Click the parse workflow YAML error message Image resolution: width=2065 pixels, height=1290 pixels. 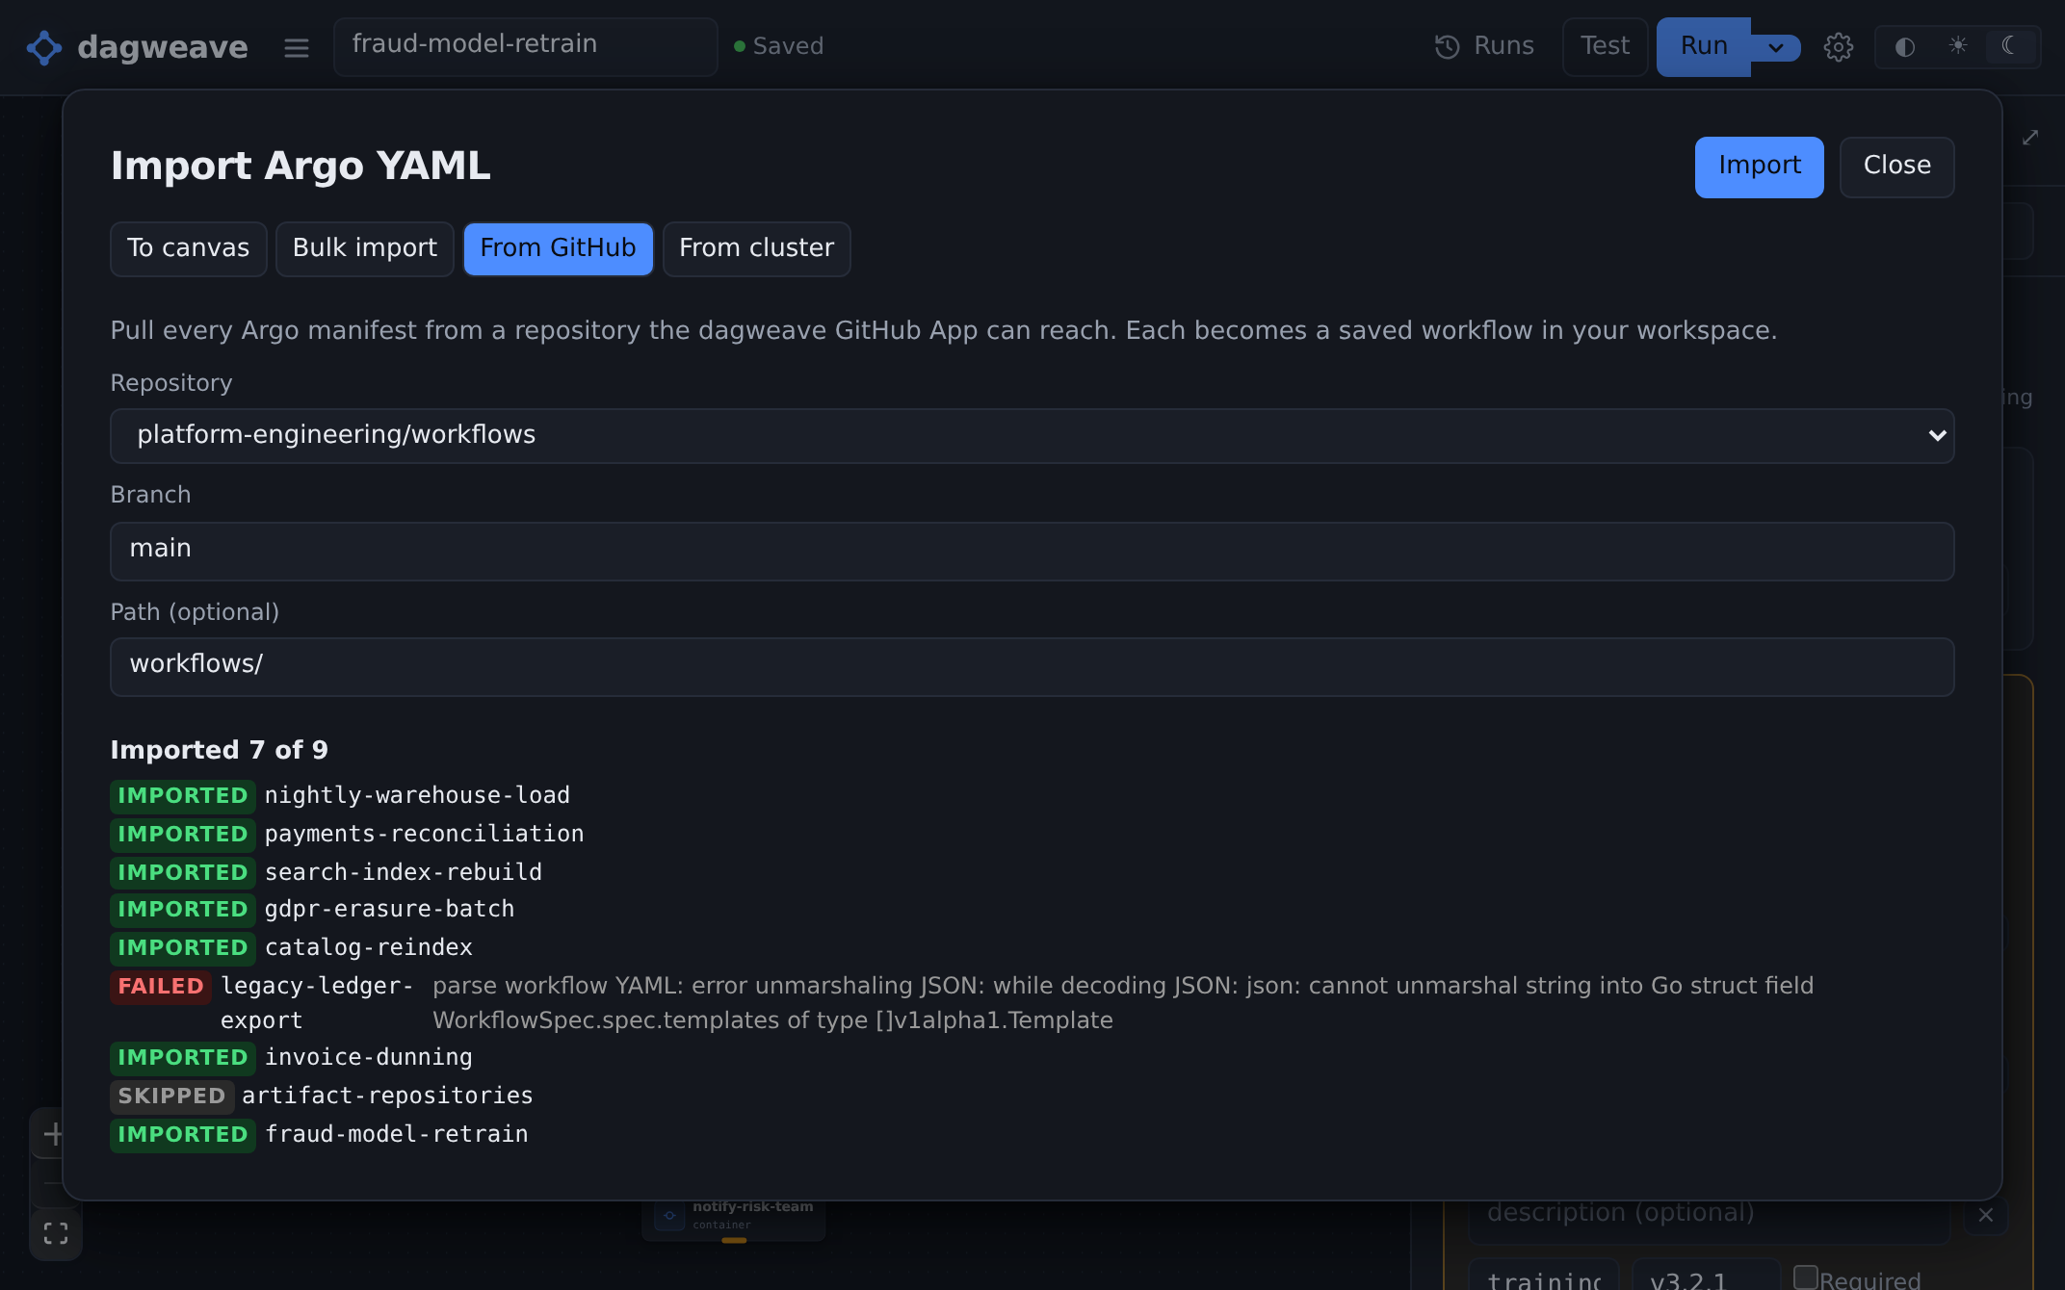click(1123, 1003)
